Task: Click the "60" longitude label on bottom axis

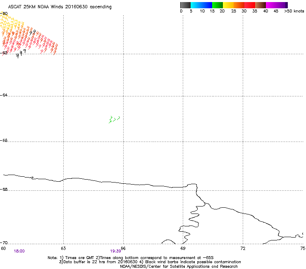Action: click(x=3, y=248)
